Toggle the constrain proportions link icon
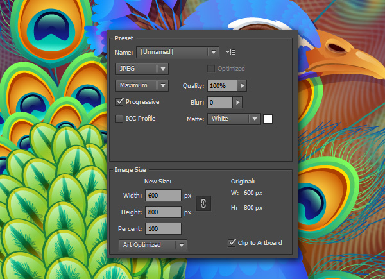The image size is (385, 279). (203, 203)
